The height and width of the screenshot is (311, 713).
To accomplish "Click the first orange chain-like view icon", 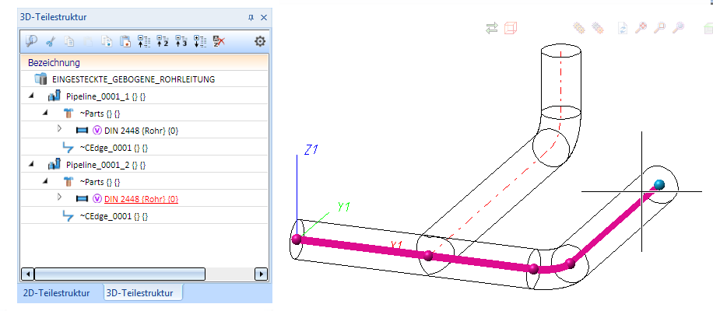I will pyautogui.click(x=578, y=28).
